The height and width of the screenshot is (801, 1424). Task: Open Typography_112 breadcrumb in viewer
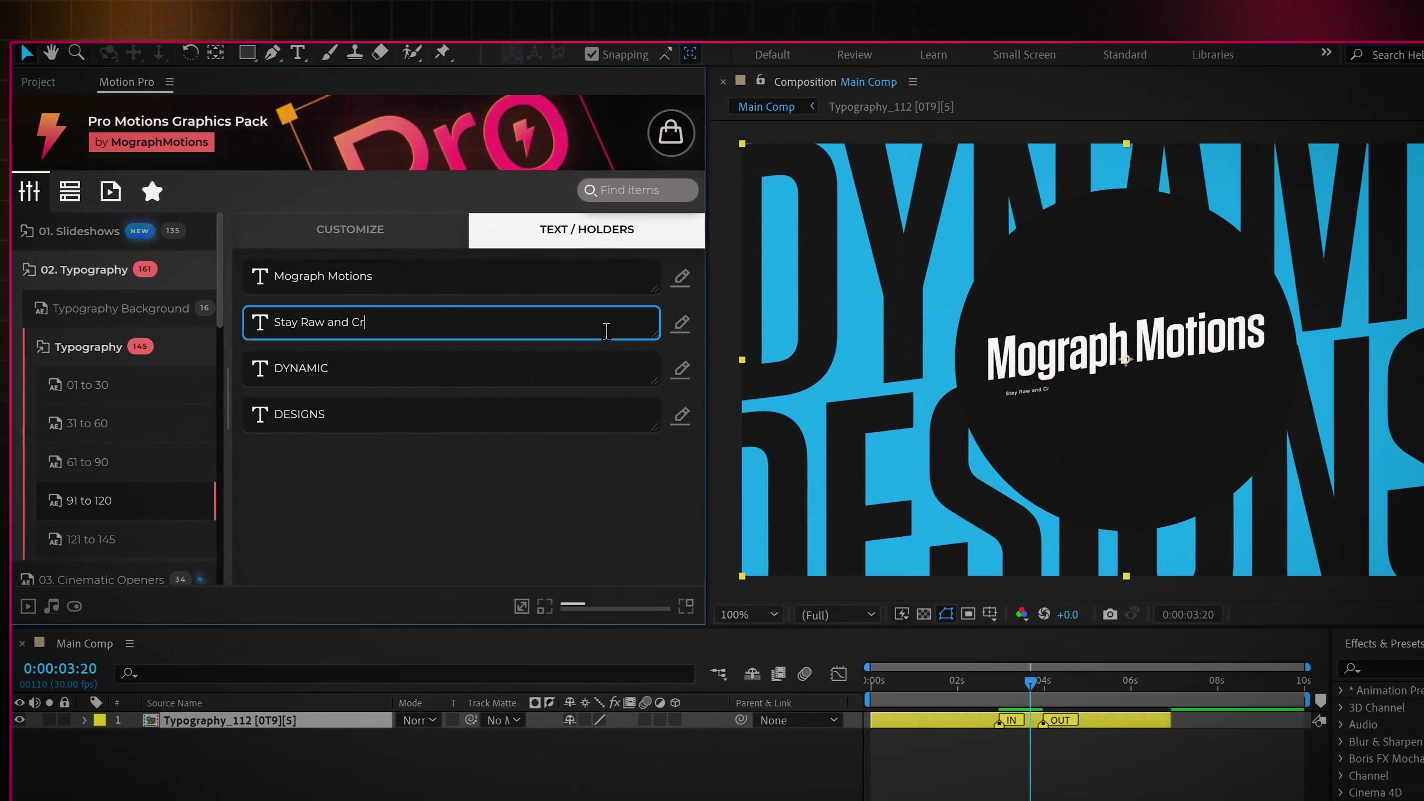tap(891, 107)
